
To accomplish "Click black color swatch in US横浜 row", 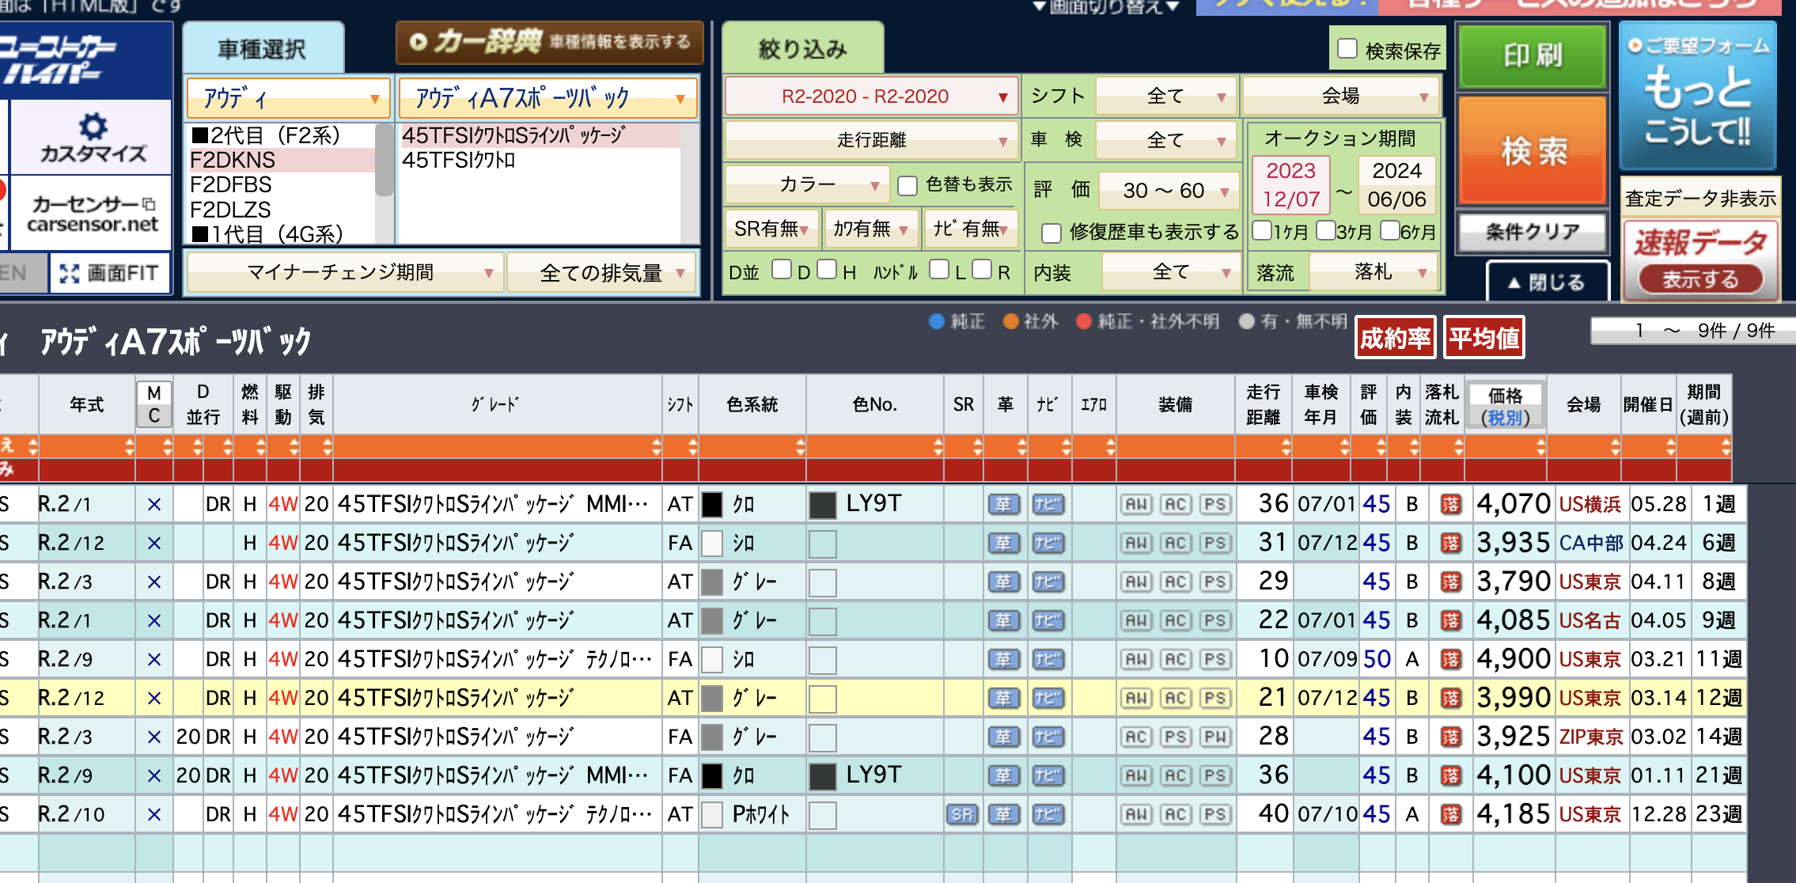I will (x=713, y=504).
